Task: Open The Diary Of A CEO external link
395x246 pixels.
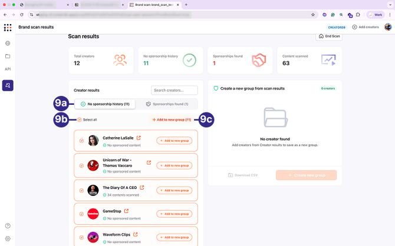Action: (142, 187)
